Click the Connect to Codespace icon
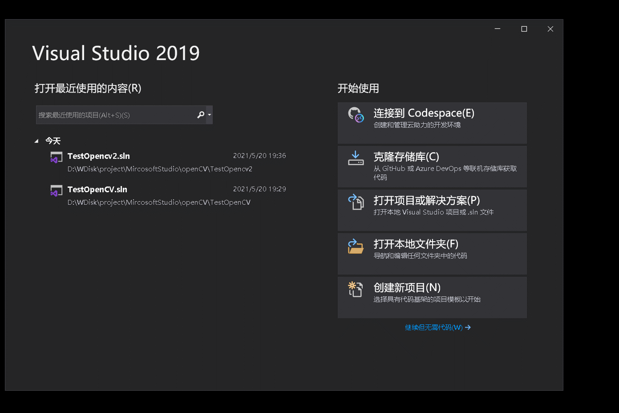The image size is (619, 413). (x=356, y=114)
